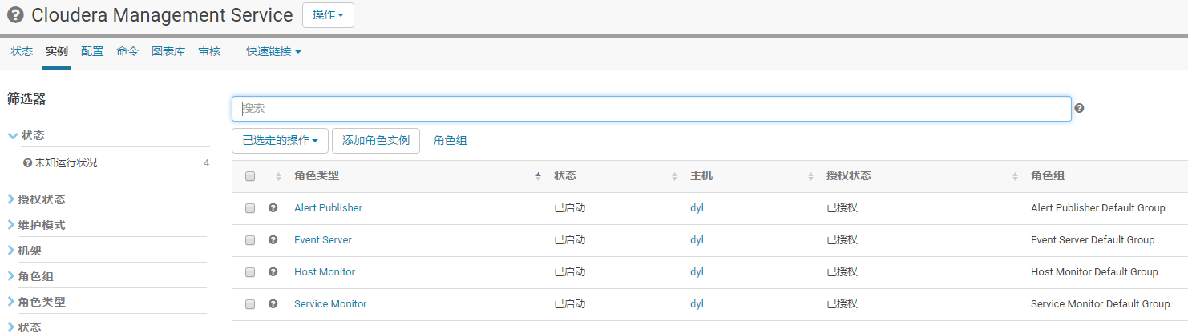
Task: Click the unknown health icon for Service Monitor
Action: tap(273, 303)
